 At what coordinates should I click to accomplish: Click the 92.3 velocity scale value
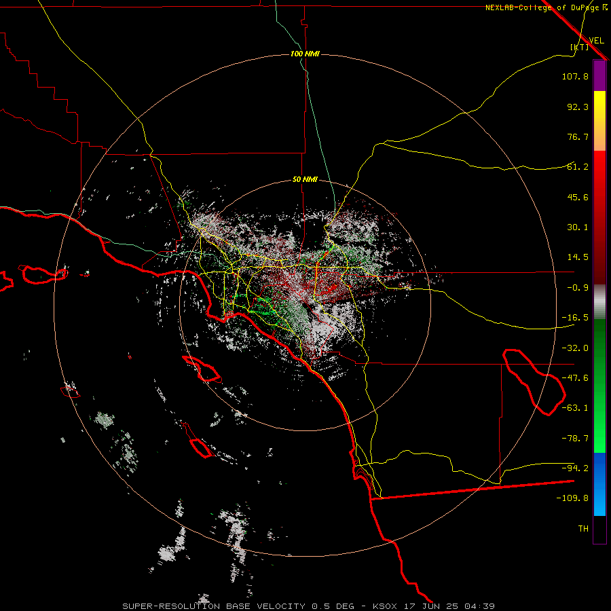(x=578, y=107)
